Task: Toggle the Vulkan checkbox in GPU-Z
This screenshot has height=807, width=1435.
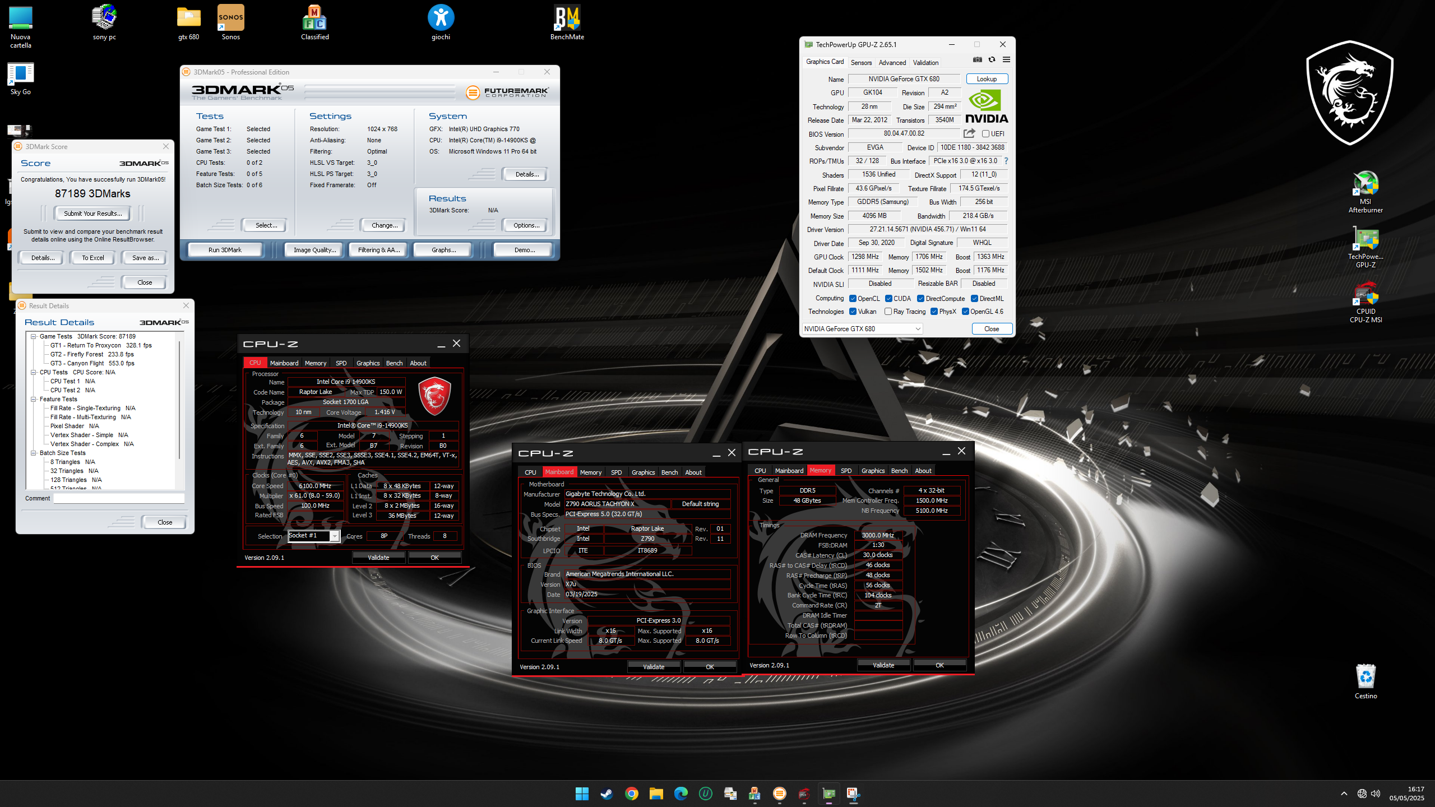Action: 853,312
